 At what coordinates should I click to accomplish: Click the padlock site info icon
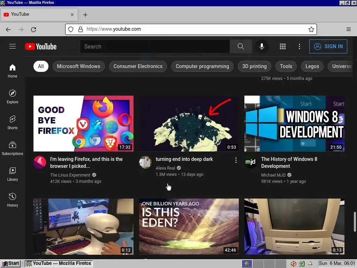(81, 29)
